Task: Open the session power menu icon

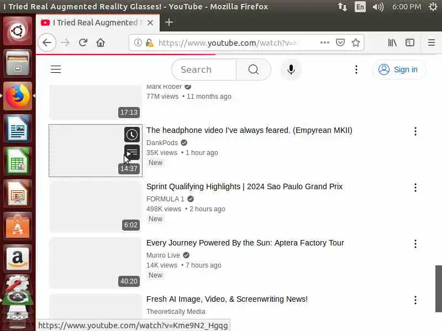Action: pyautogui.click(x=433, y=7)
